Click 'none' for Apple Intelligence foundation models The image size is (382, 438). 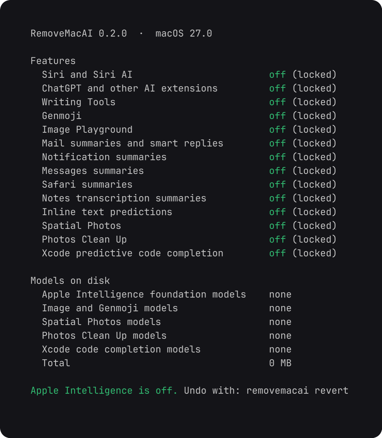280,294
